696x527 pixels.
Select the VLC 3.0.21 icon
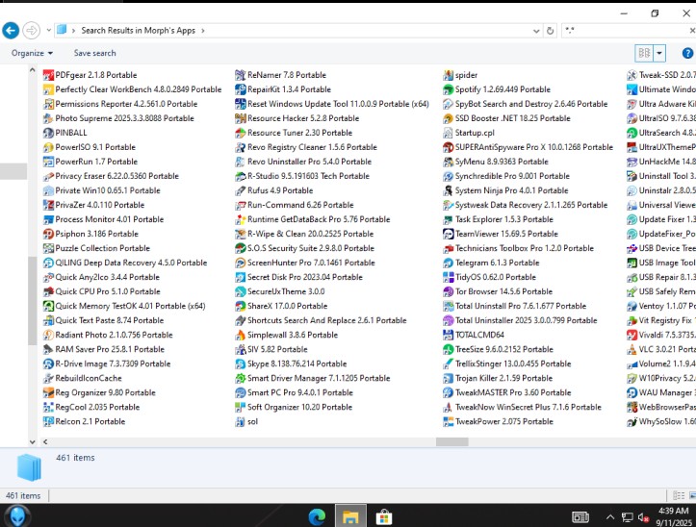632,349
